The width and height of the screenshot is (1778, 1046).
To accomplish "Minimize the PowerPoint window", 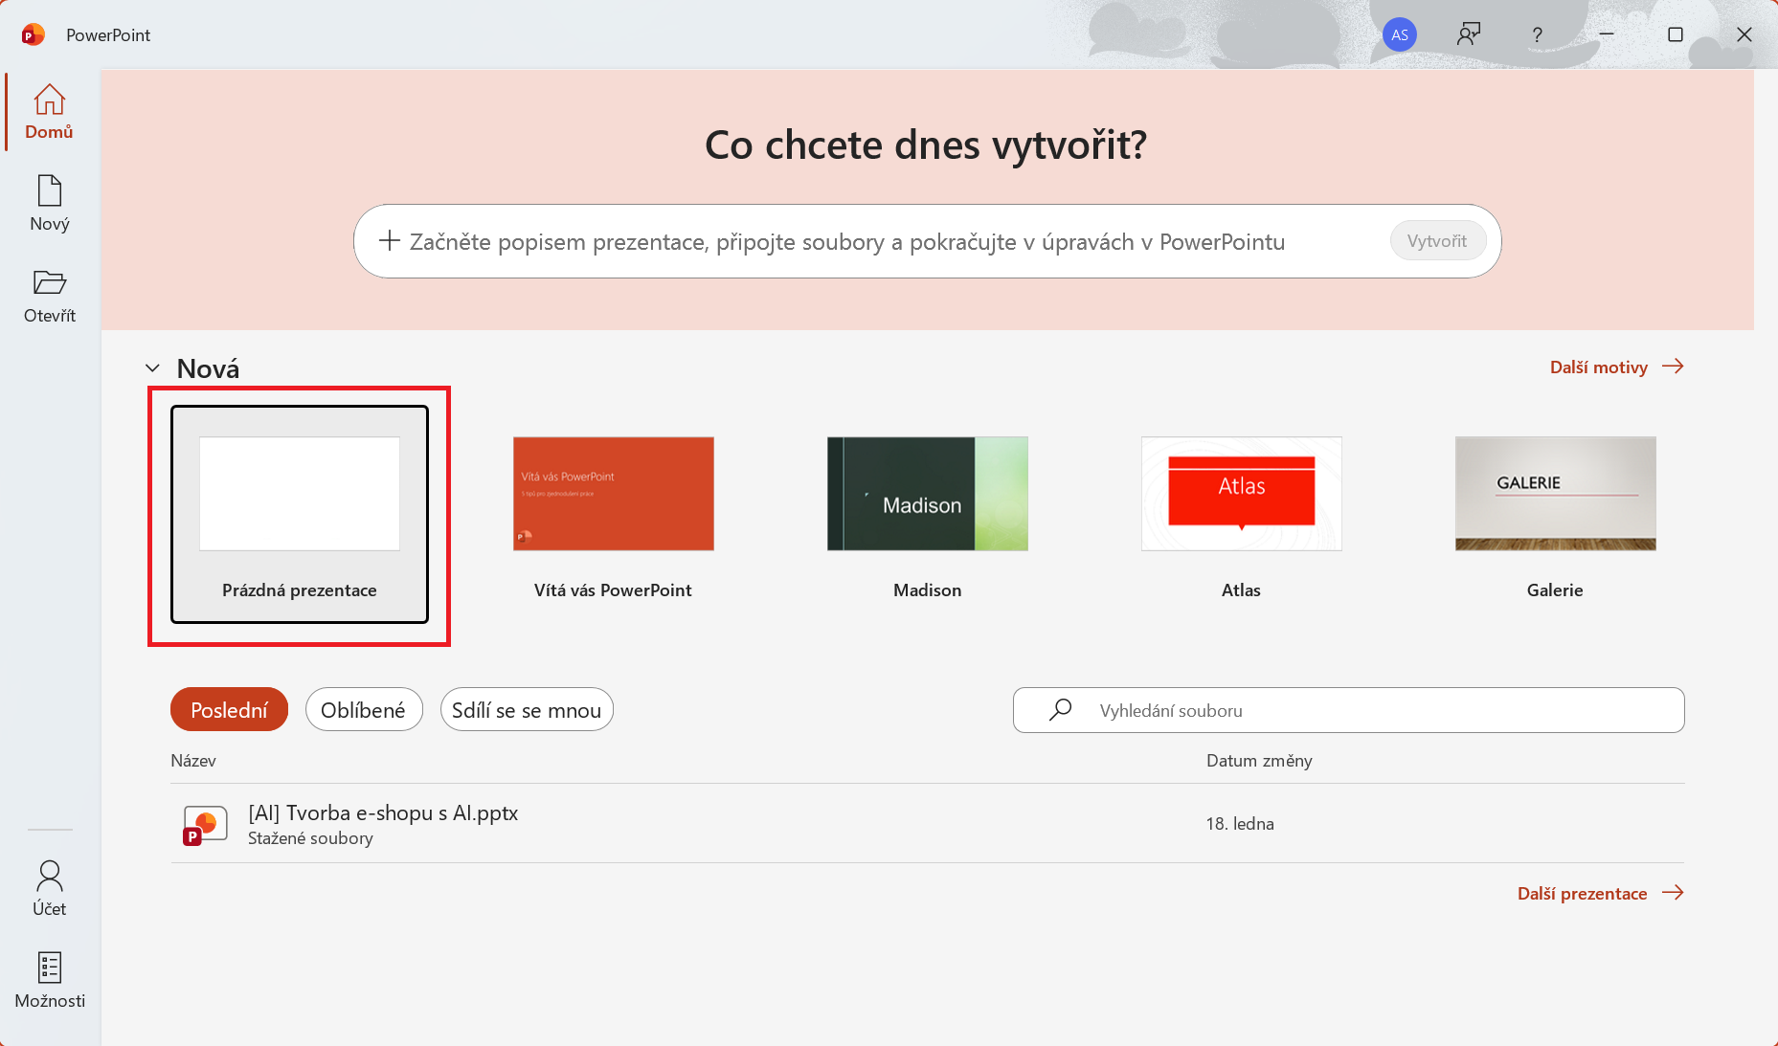I will tap(1607, 34).
